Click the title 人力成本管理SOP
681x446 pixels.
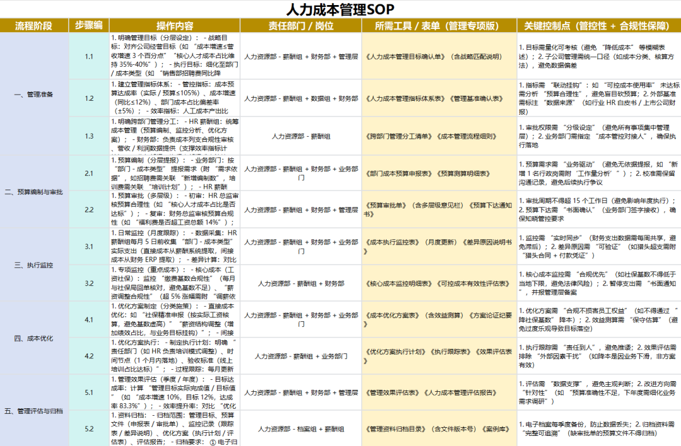tap(340, 9)
